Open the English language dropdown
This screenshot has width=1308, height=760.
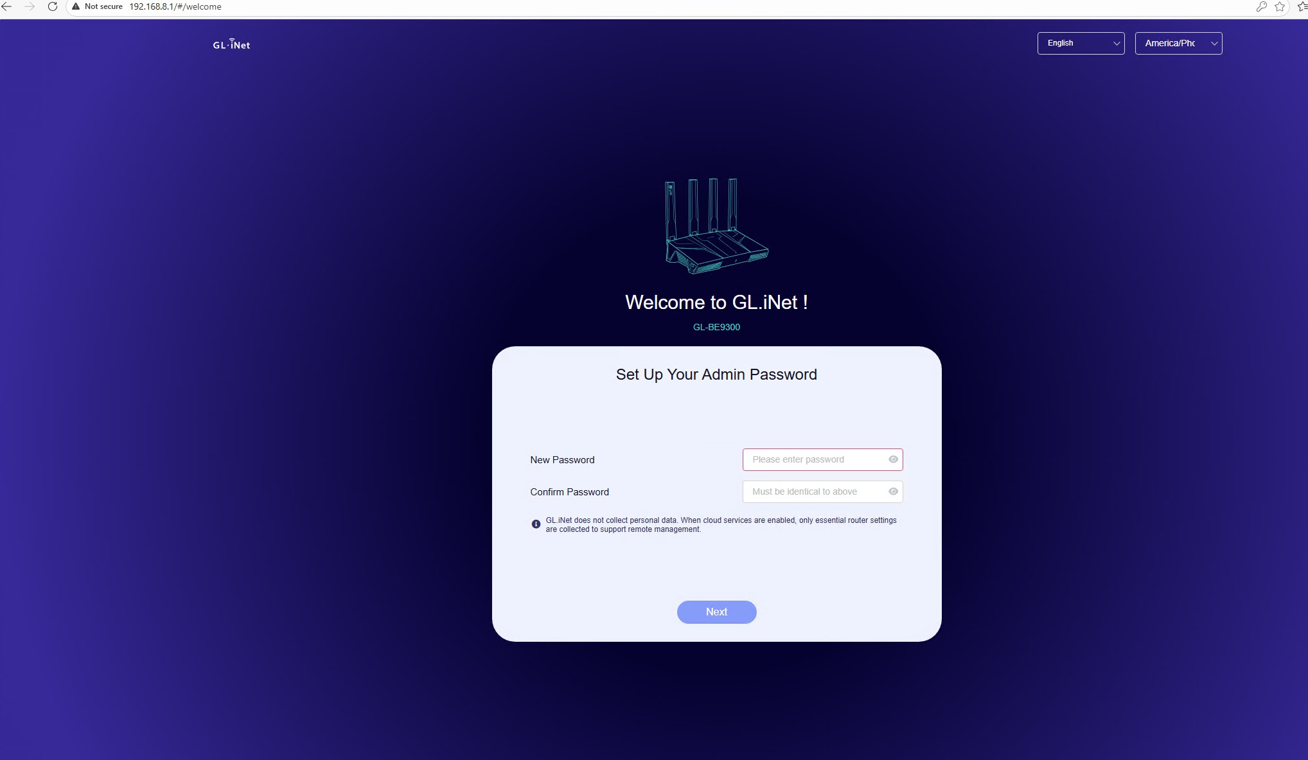(x=1081, y=43)
